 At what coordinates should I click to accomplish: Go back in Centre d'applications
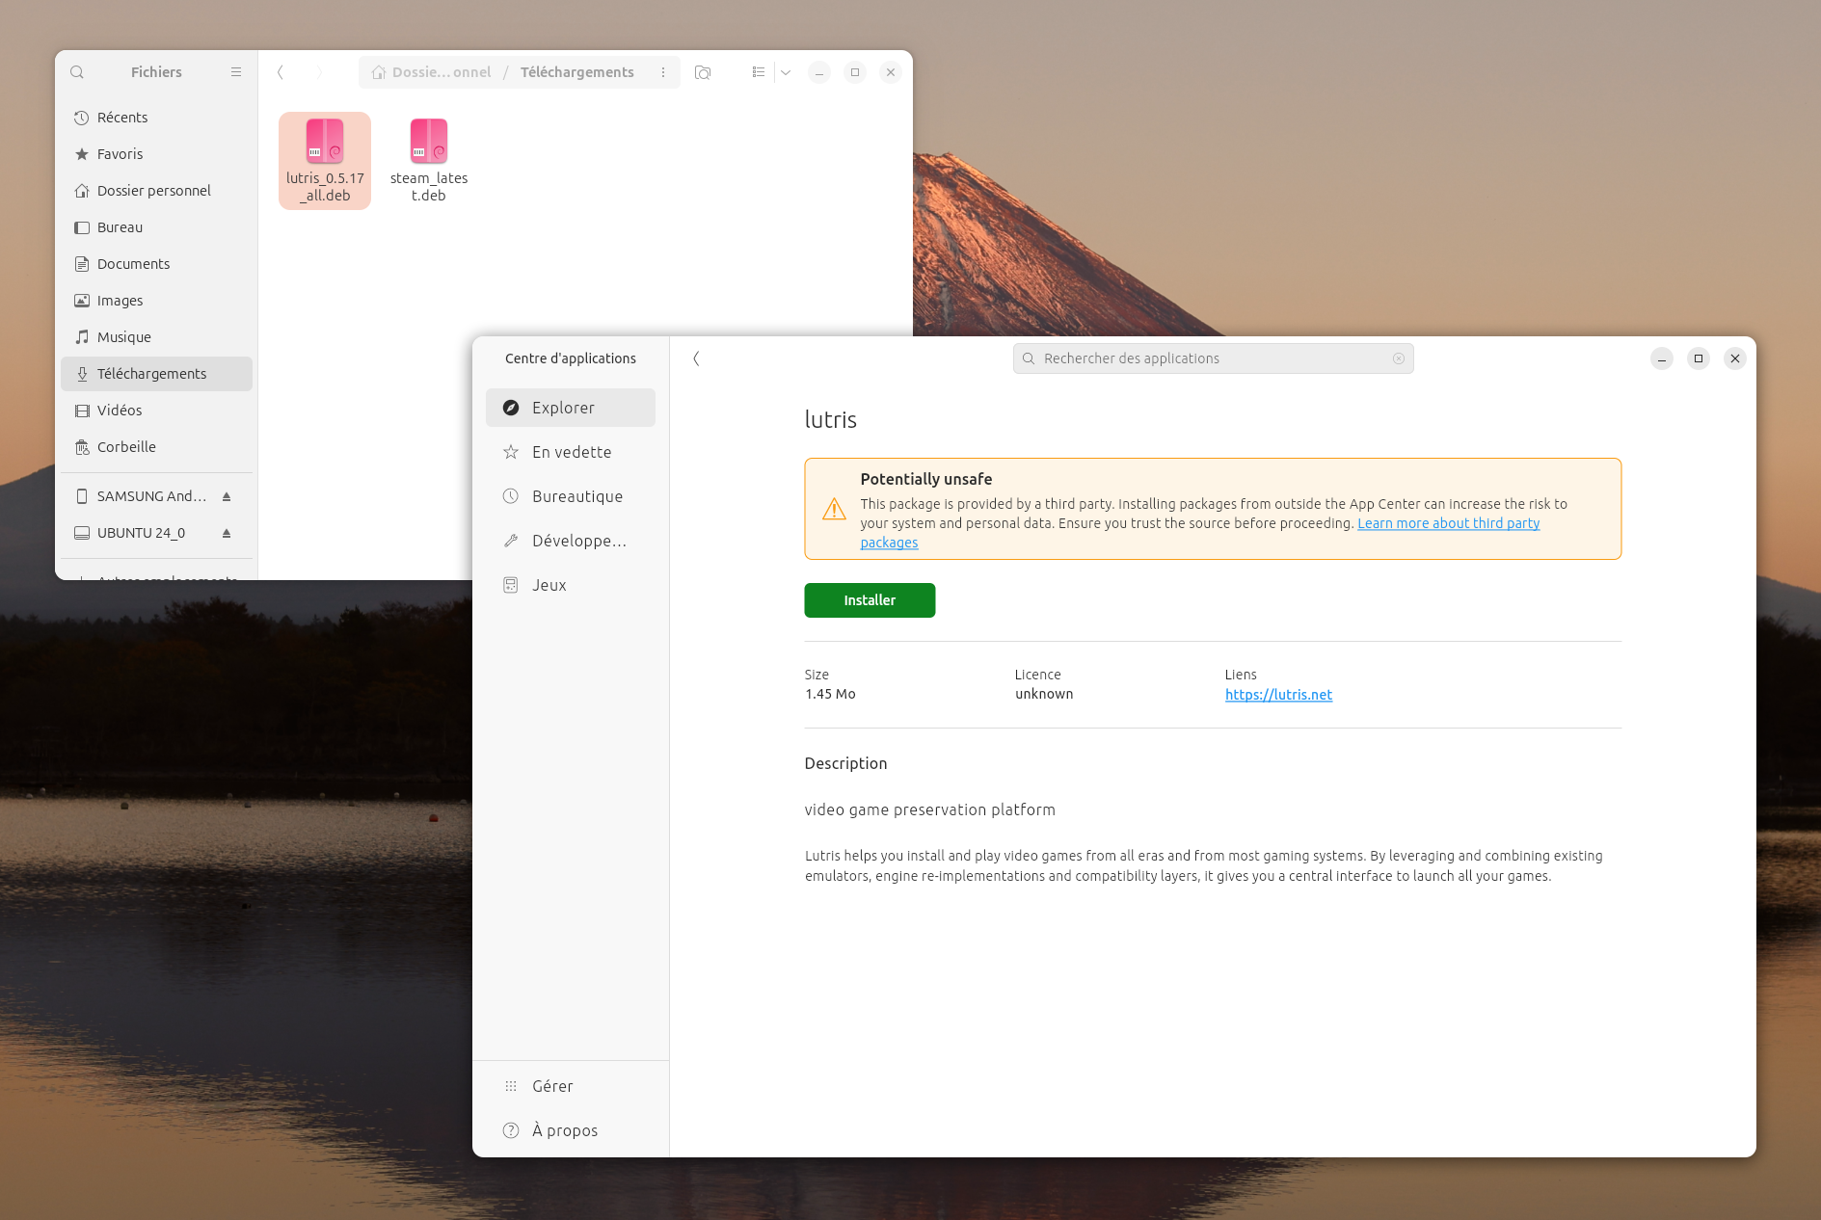696,358
